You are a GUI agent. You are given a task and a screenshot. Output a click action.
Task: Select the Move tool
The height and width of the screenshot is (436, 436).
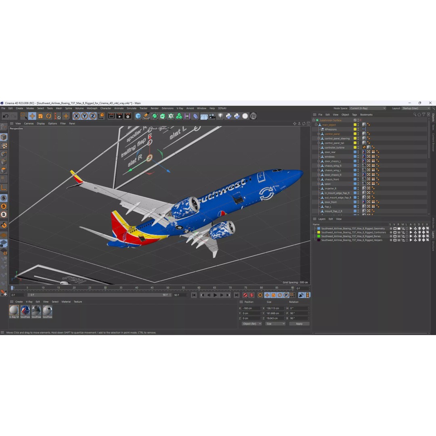pyautogui.click(x=32, y=116)
